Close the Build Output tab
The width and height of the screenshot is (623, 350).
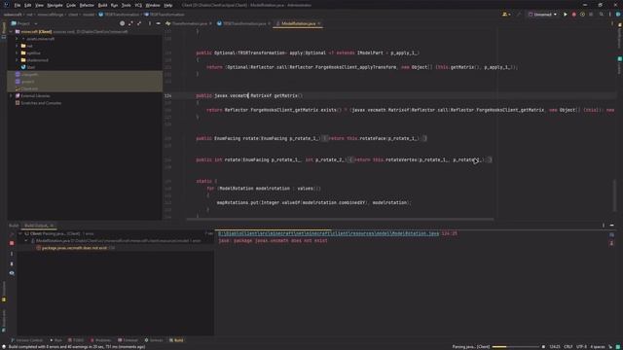point(52,226)
